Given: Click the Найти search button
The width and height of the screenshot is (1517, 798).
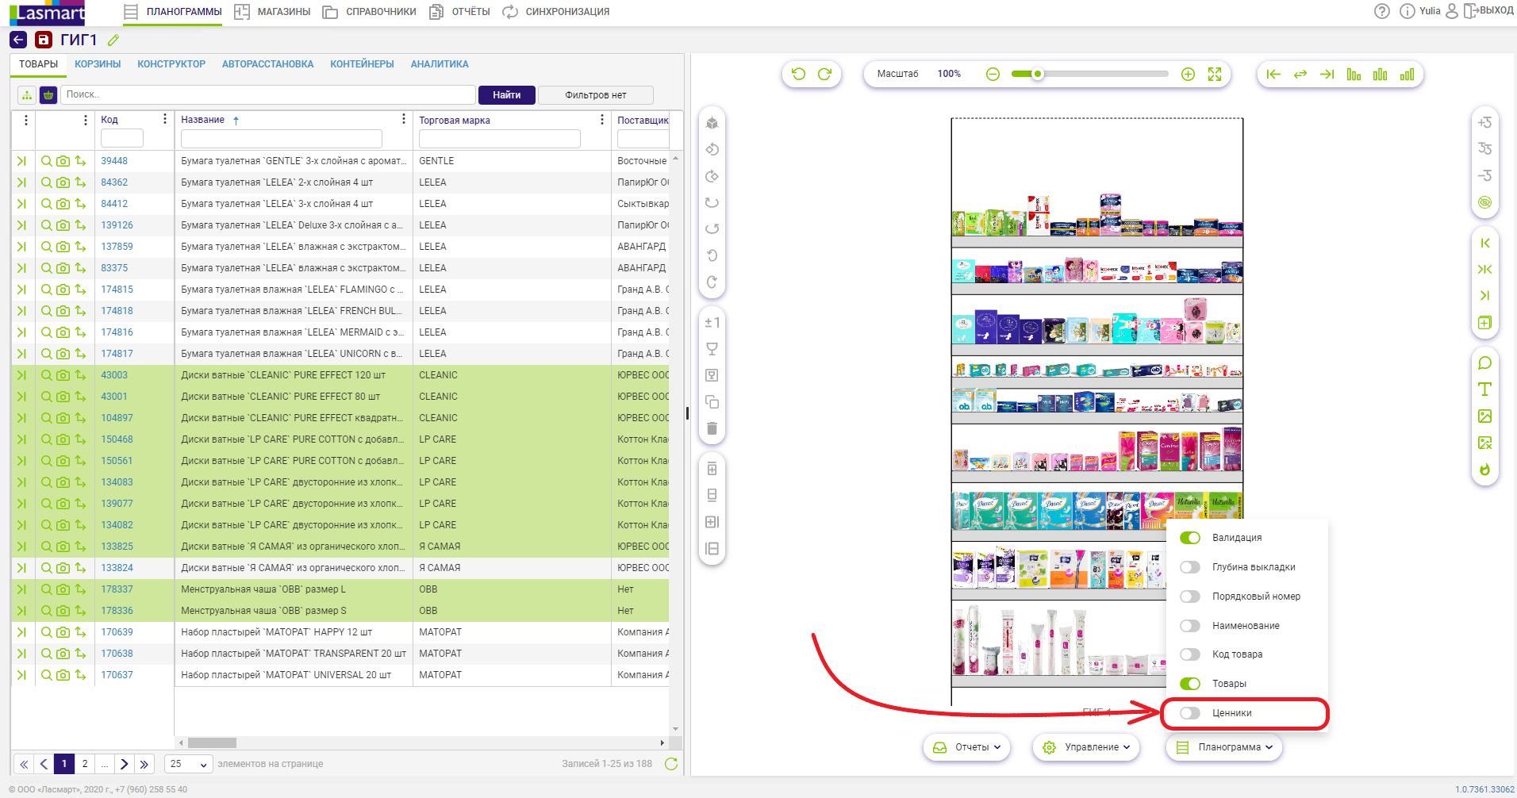Looking at the screenshot, I should click(507, 95).
